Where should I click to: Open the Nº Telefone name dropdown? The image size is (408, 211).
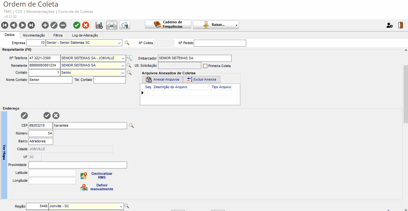pos(123,58)
